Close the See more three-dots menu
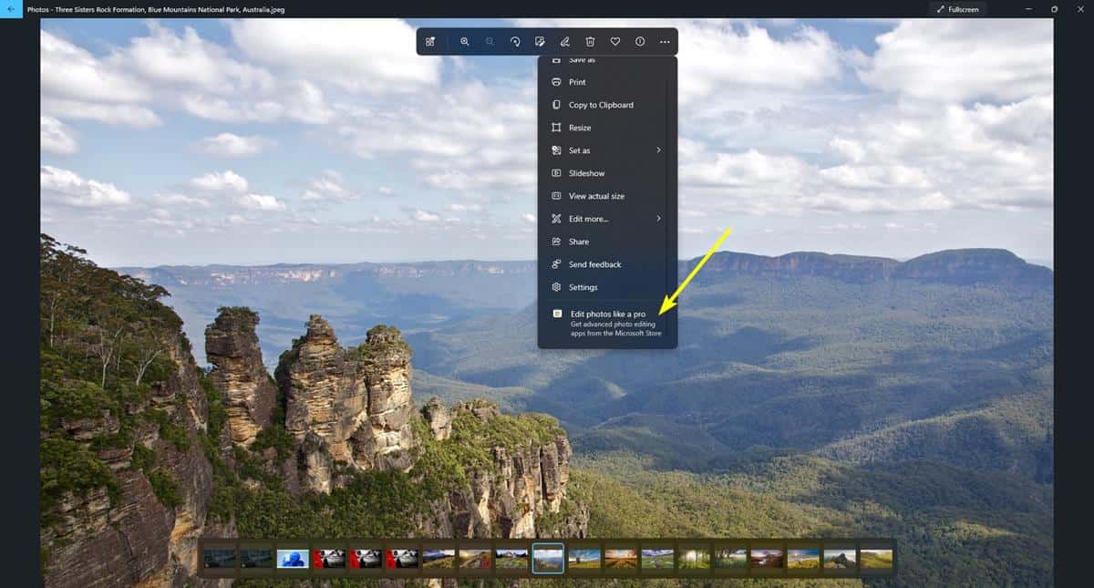Screen dimensions: 1094x588 click(666, 42)
